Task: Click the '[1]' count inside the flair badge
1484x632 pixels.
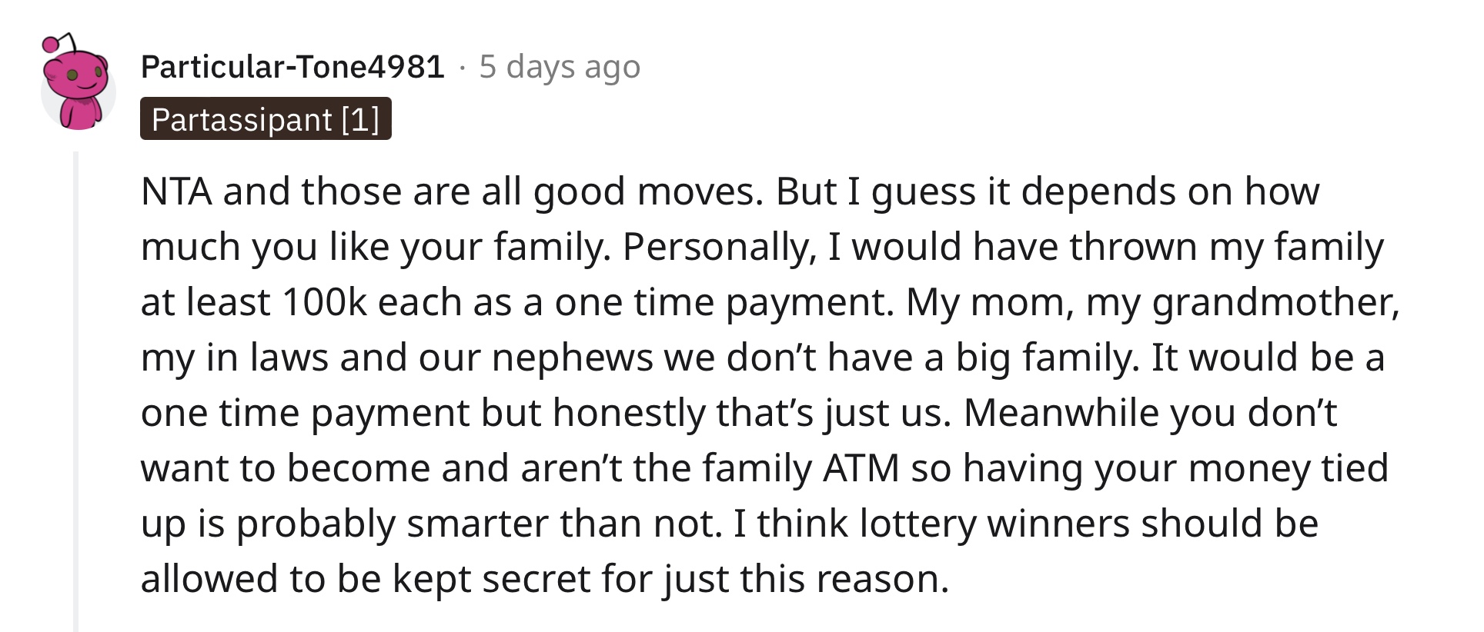Action: click(x=360, y=120)
